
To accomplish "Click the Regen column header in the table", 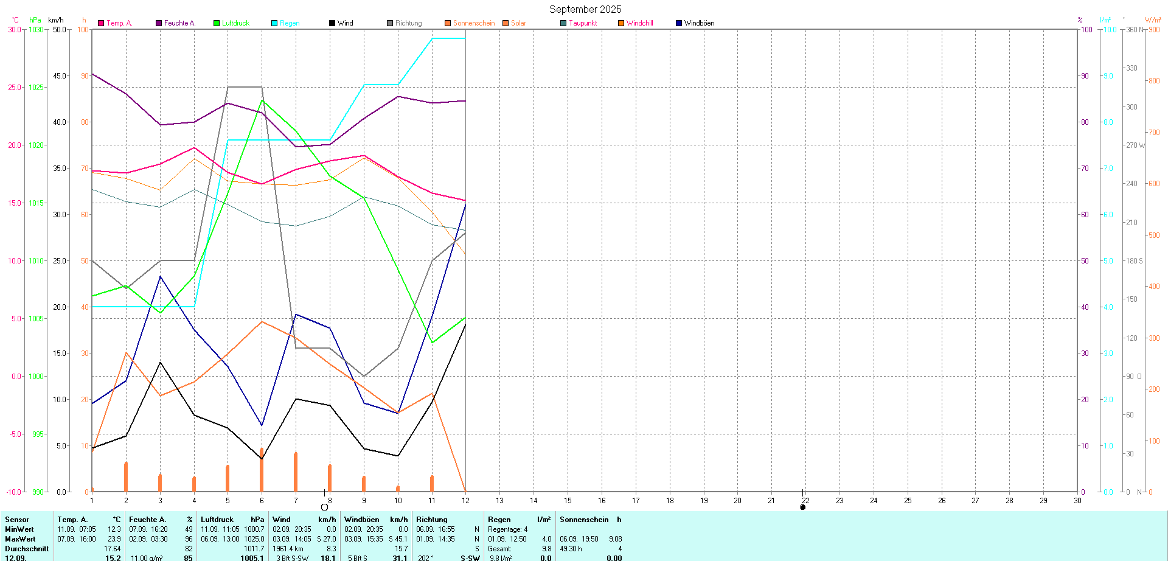I will 499,520.
